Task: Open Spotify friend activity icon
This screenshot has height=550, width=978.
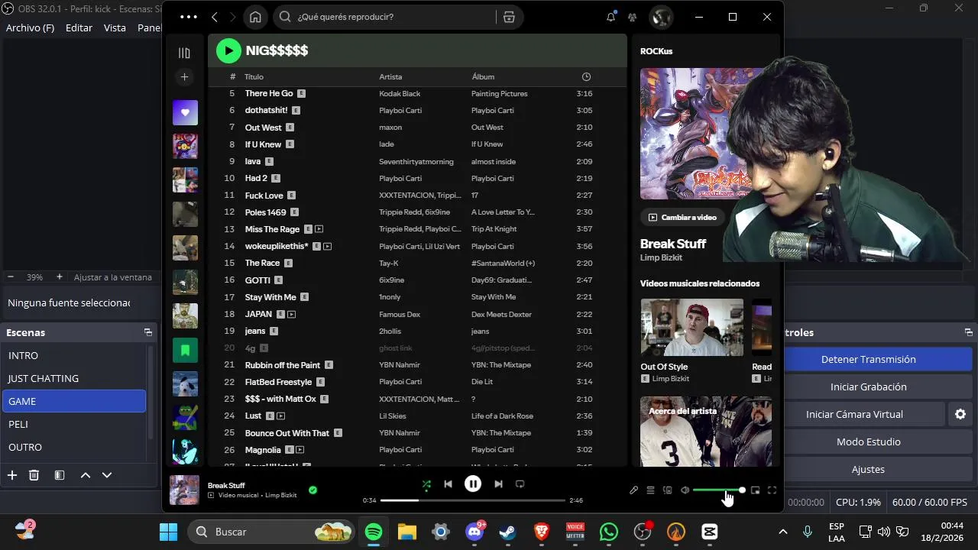Action: [633, 17]
